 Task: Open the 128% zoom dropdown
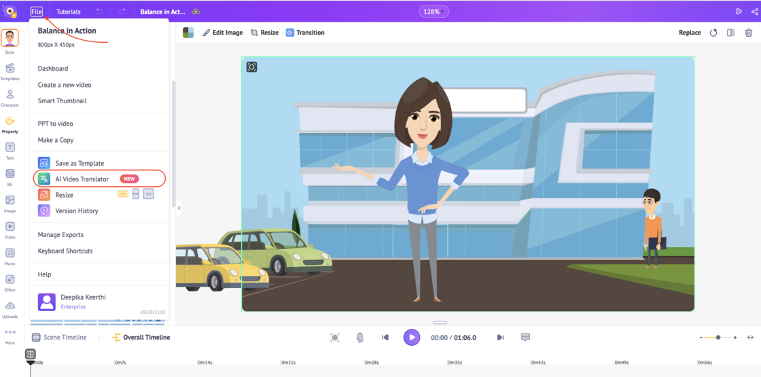[433, 12]
